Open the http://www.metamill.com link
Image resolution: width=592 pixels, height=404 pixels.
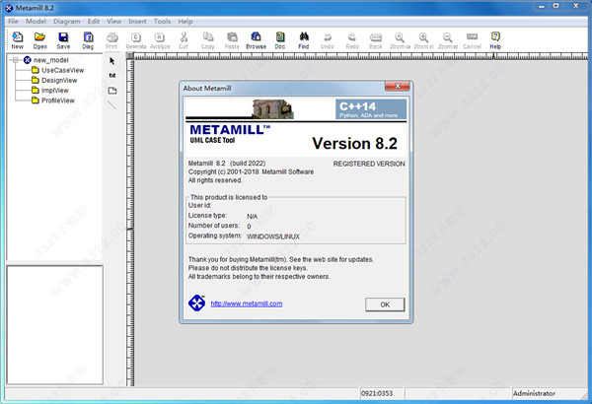point(247,303)
